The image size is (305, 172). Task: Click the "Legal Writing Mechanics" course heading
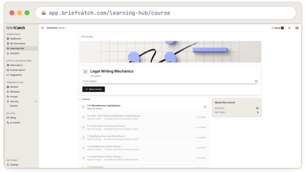click(x=112, y=71)
